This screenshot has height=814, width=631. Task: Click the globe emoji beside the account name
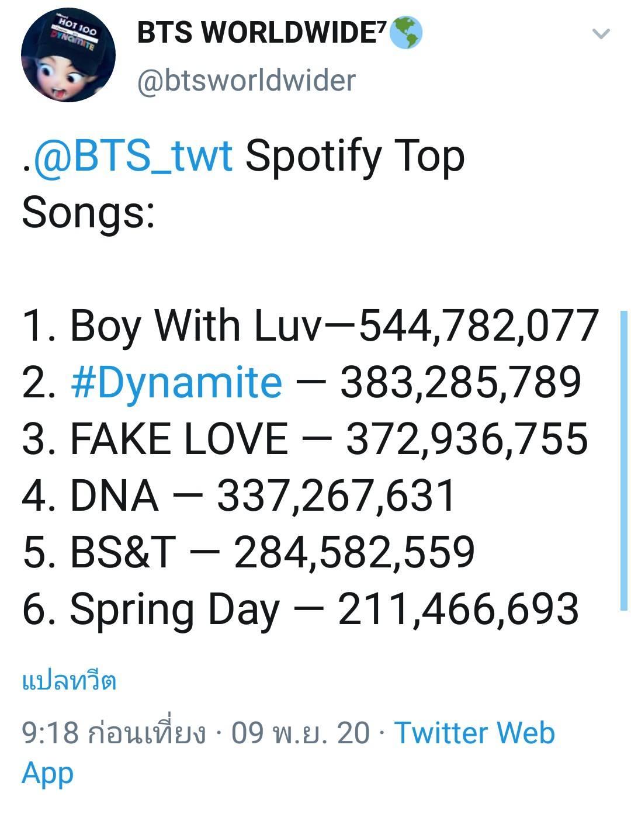point(405,33)
